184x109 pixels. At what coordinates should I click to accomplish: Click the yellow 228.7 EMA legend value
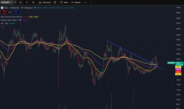coord(36,17)
